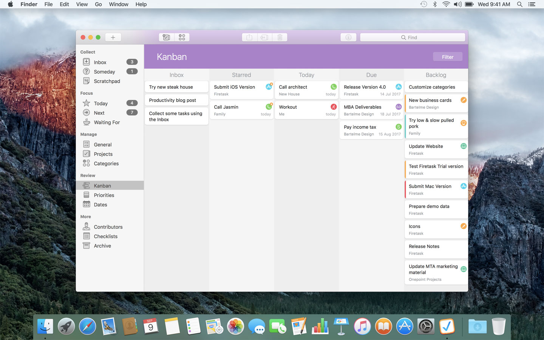Image resolution: width=544 pixels, height=340 pixels.
Task: Click the Inbox column header on the Kanban board
Action: click(x=176, y=75)
